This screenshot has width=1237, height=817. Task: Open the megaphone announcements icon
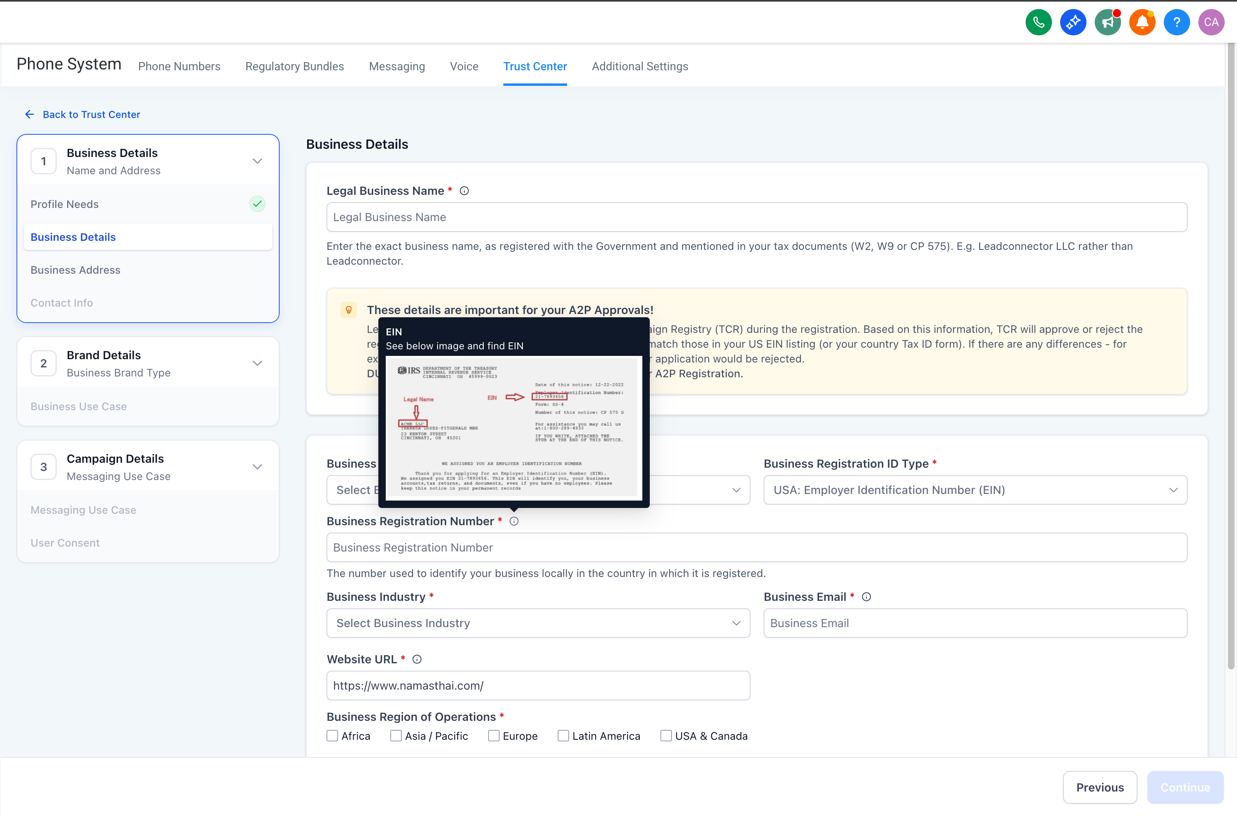click(1107, 23)
